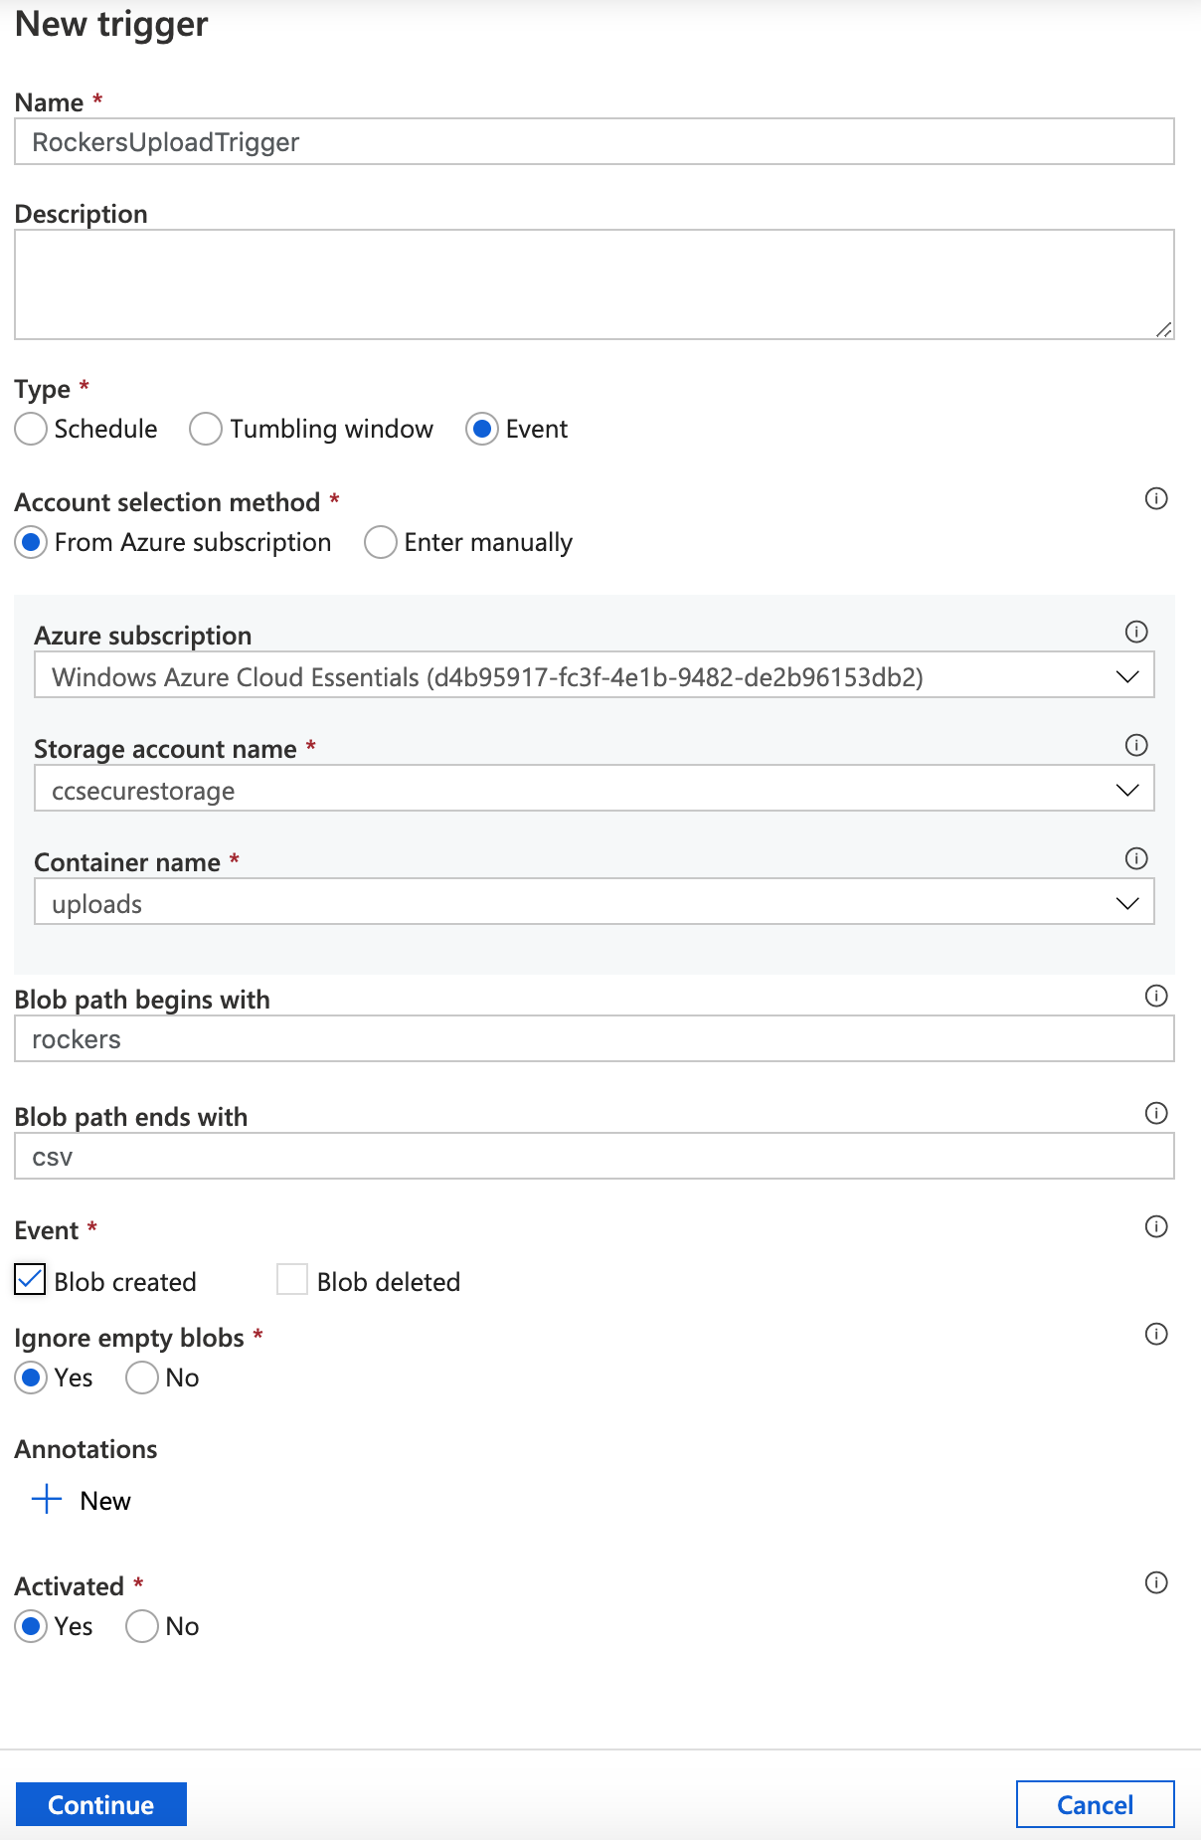Expand the Storage account name dropdown
Viewport: 1201px width, 1840px height.
[595, 789]
